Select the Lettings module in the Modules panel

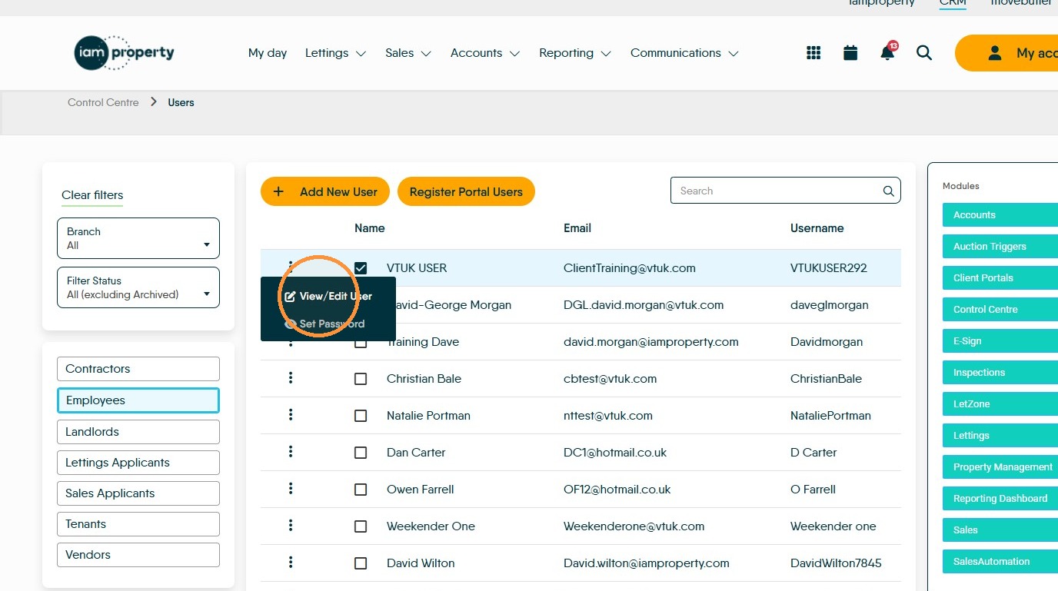[1000, 436]
